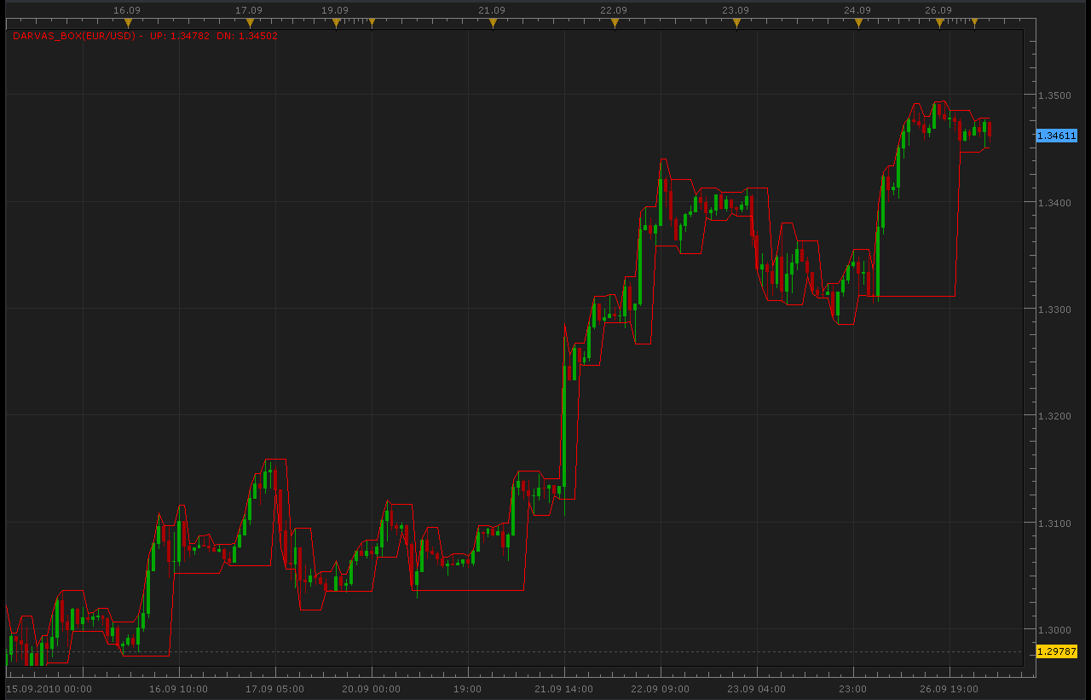Viewport: 1091px width, 700px height.
Task: Click the 23:00 time axis label
Action: click(852, 689)
